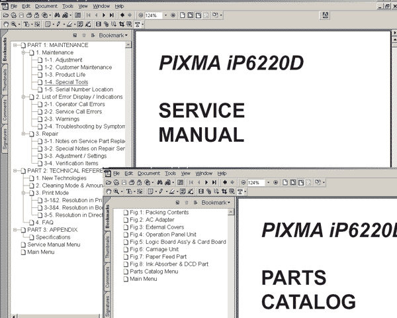
Task: Collapse PART 2: TECHNICAL REFERENCE node
Action: click(x=15, y=171)
